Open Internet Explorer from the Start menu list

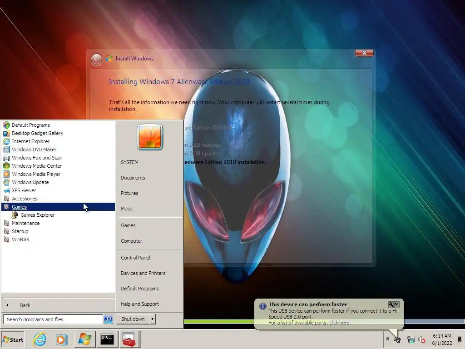tap(58, 141)
